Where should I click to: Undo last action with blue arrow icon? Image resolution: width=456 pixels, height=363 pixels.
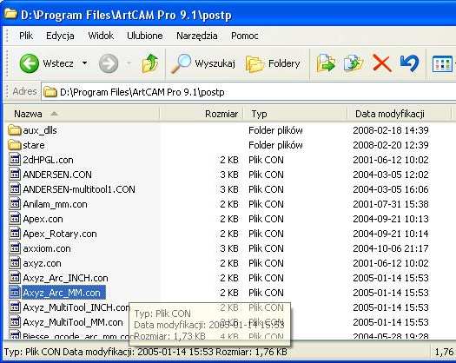409,63
